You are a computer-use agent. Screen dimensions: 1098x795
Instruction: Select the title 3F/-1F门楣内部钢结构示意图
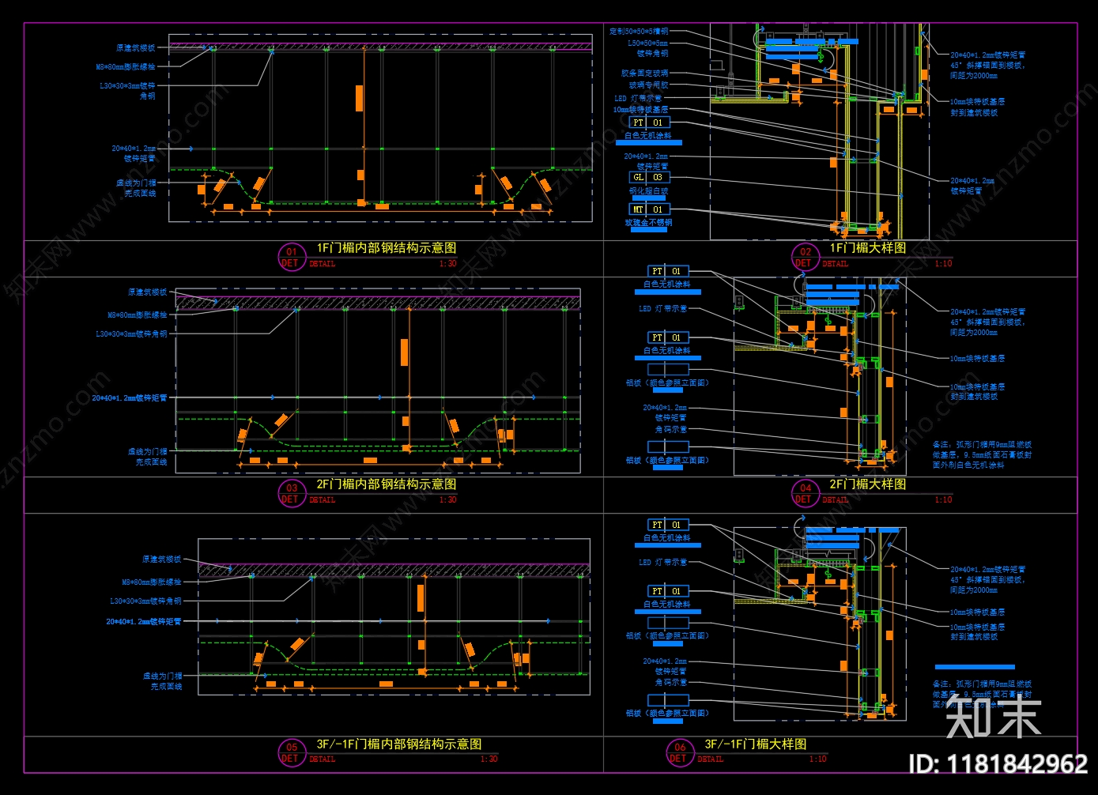(398, 744)
